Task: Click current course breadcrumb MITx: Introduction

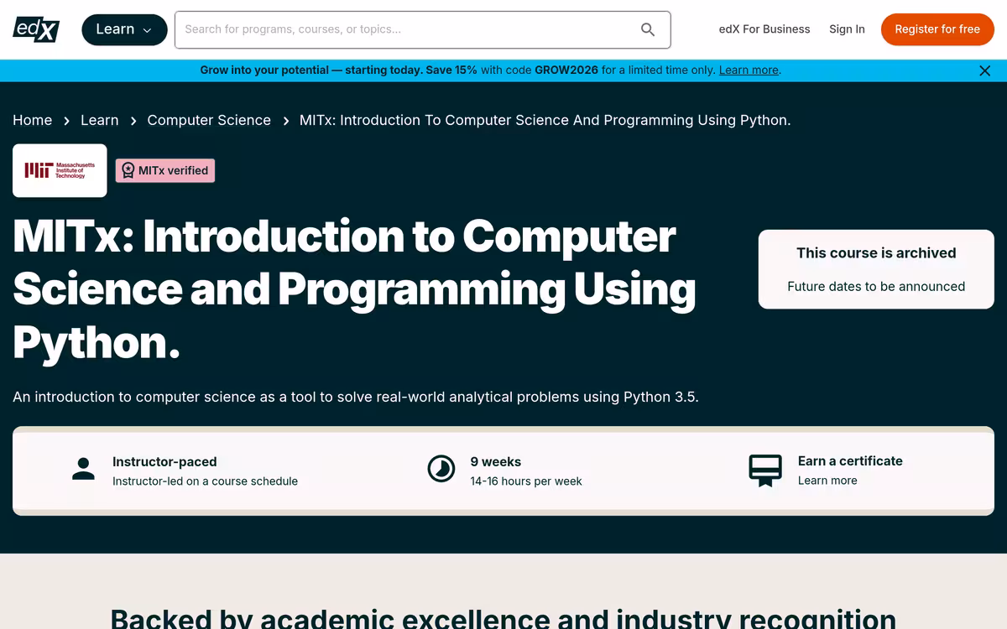Action: (545, 120)
